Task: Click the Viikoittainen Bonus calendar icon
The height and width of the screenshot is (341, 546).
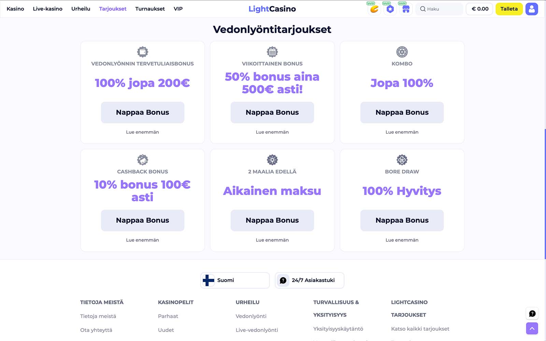Action: pos(272,52)
